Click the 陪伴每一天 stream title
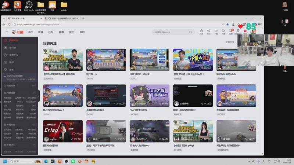The height and width of the screenshot is (165, 294). [92, 74]
